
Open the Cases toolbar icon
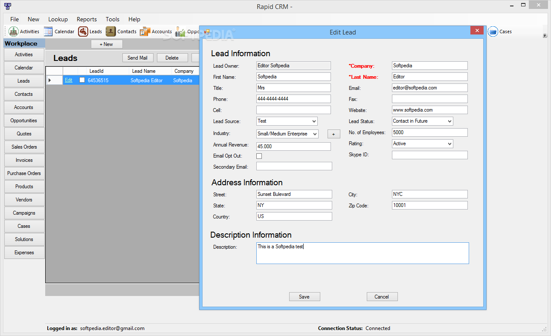pyautogui.click(x=500, y=32)
